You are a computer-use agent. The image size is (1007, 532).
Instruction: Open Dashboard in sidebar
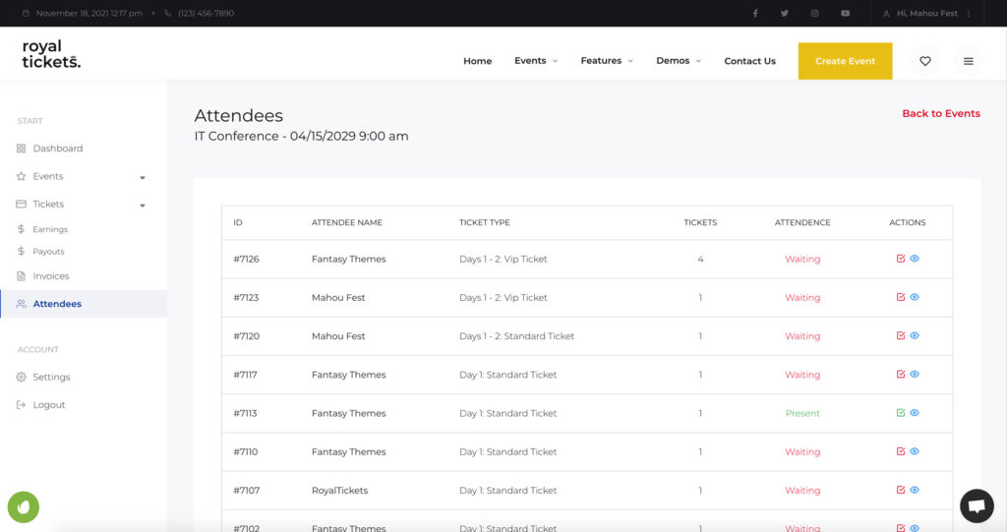(x=58, y=148)
